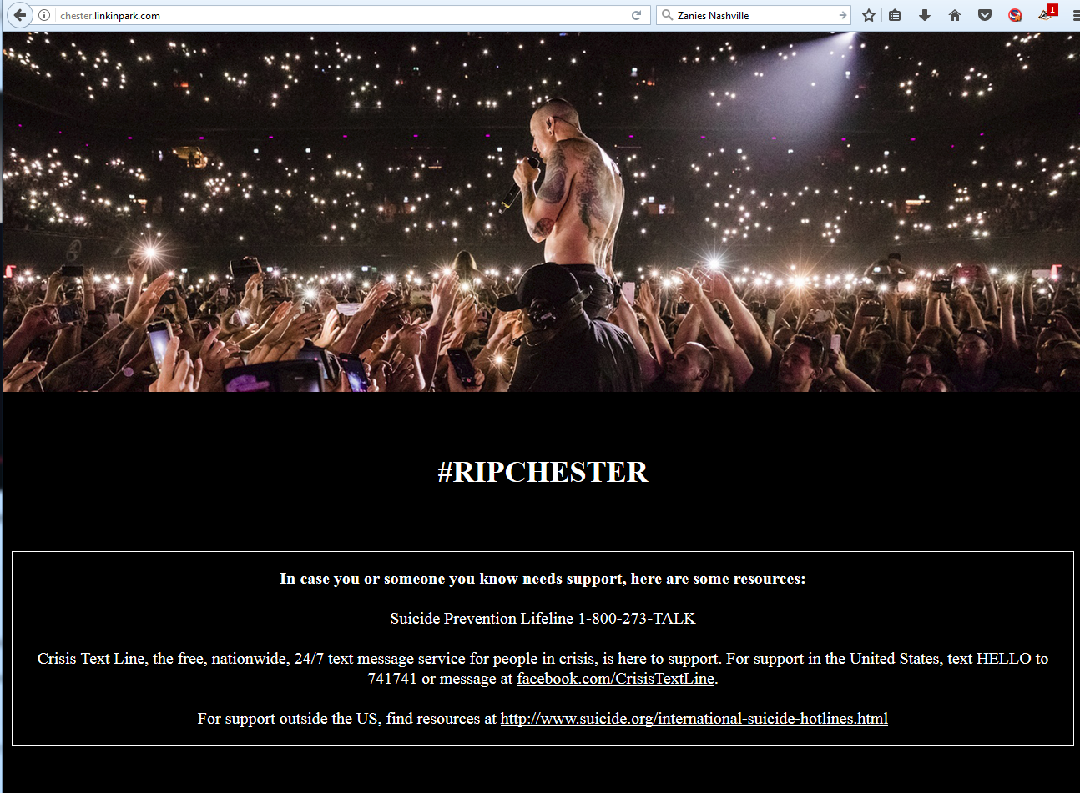Open the international suicide hotlines link
Image resolution: width=1080 pixels, height=793 pixels.
694,719
